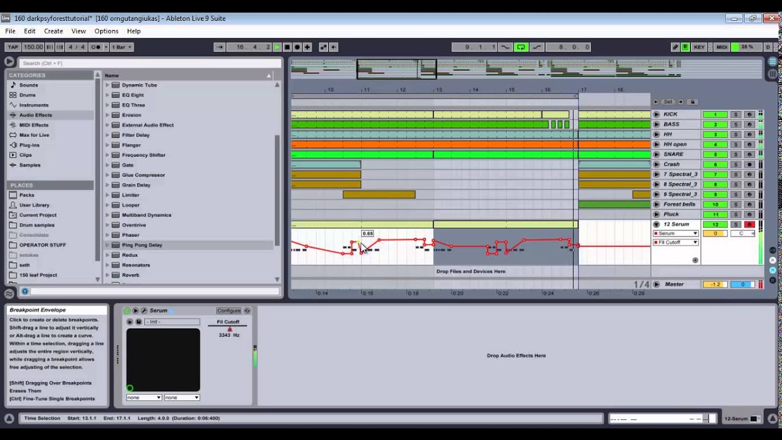This screenshot has height=440, width=782.
Task: Click the Search browser field
Action: click(x=150, y=63)
